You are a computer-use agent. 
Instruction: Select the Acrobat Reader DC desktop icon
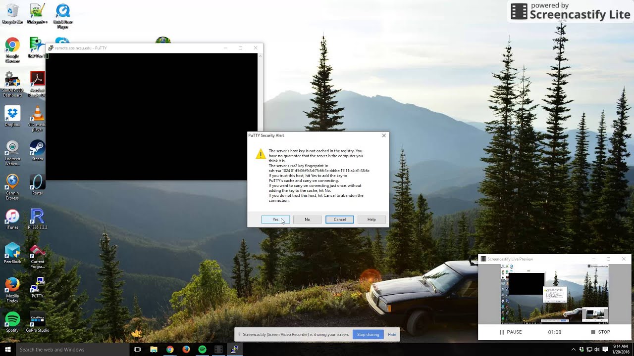pos(37,84)
